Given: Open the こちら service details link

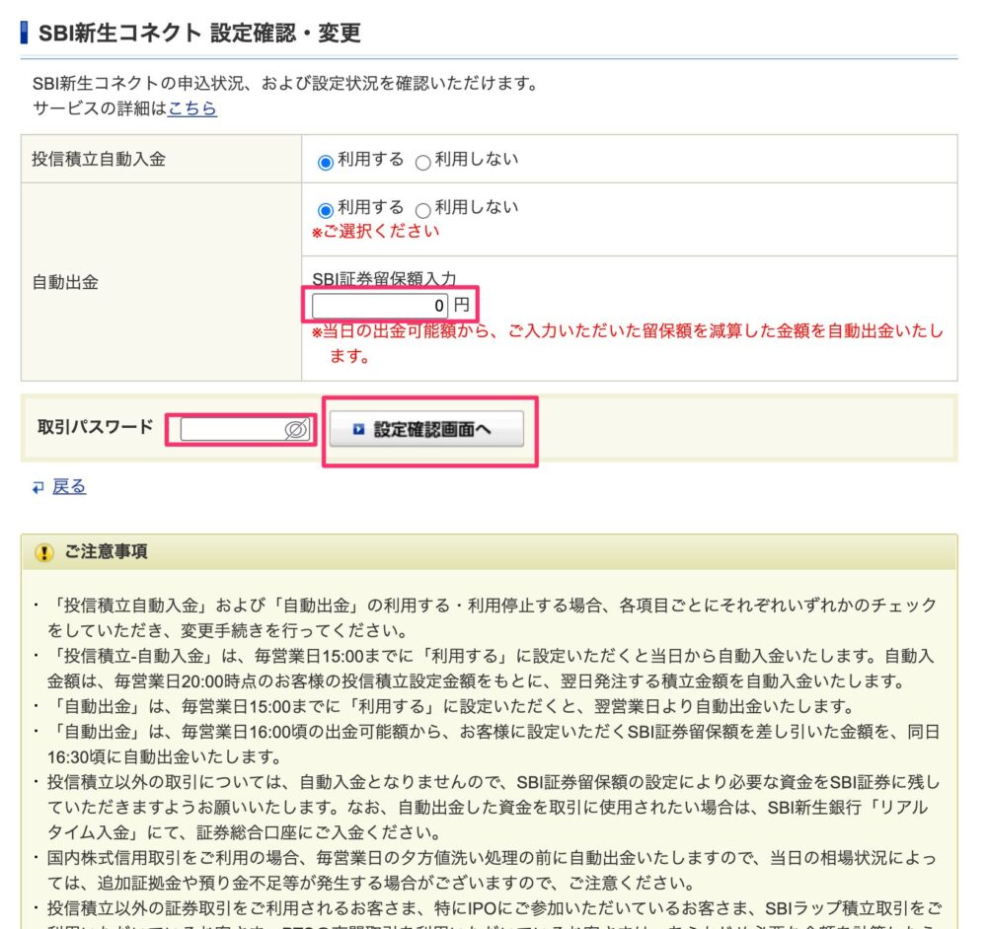Looking at the screenshot, I should tap(192, 108).
